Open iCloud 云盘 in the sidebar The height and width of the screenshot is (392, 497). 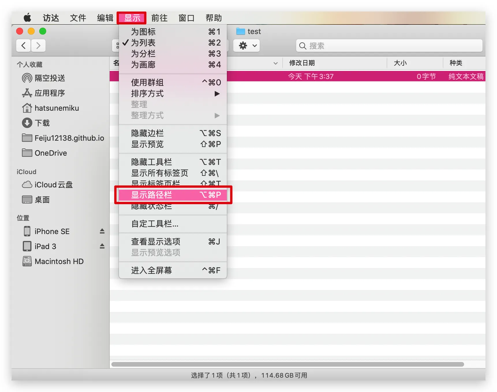pyautogui.click(x=47, y=185)
